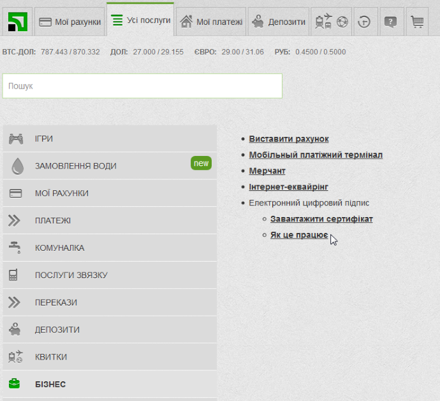Open the help question mark icon
This screenshot has width=440, height=401.
pos(390,22)
